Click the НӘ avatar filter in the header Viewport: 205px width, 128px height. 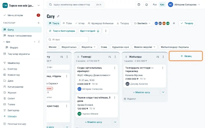point(168,23)
